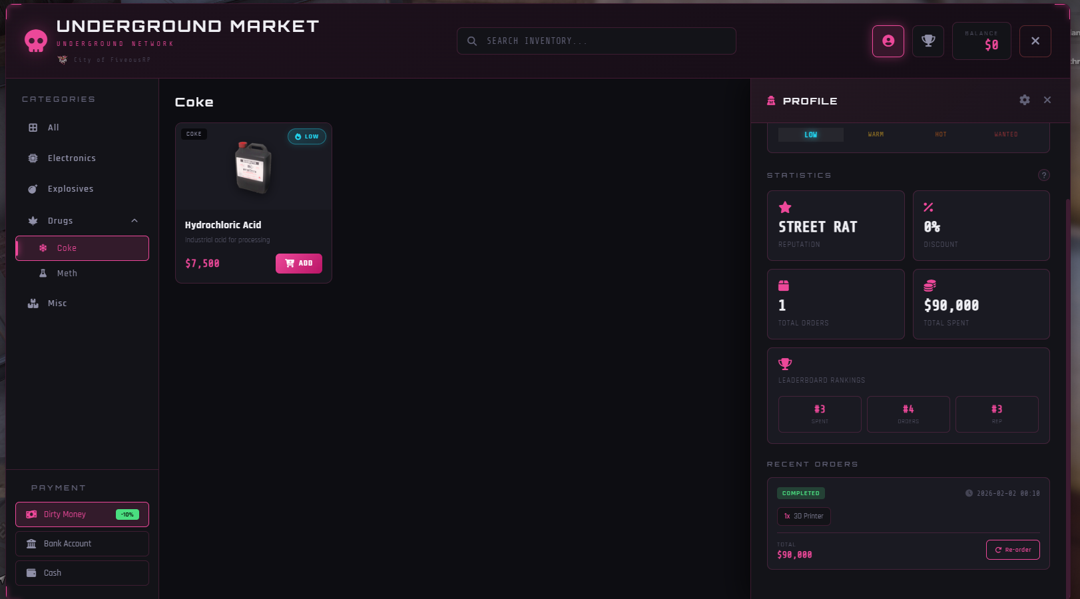The width and height of the screenshot is (1080, 599).
Task: Click the Electronics chip icon
Action: [33, 158]
